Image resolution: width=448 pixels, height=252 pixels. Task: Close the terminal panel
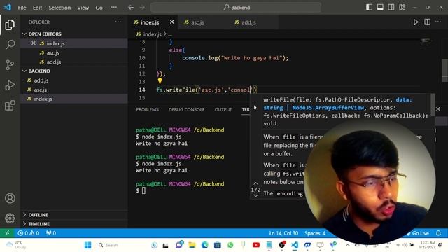point(438,109)
